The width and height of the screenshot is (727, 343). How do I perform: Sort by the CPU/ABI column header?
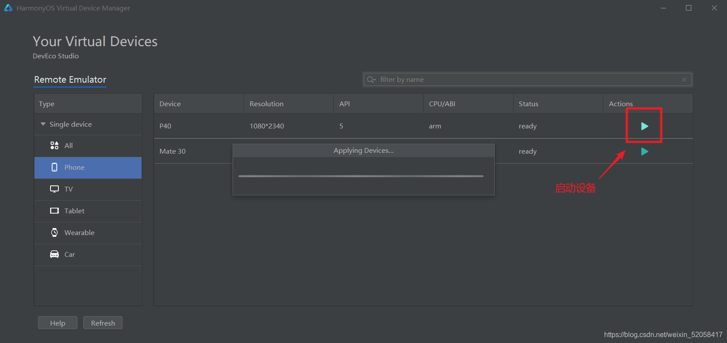468,104
